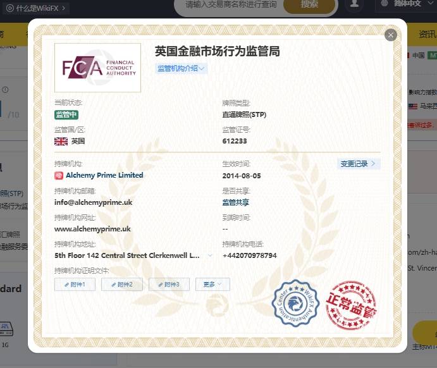The image size is (437, 368).
Task: Open attachment 附件2
Action: coord(122,285)
